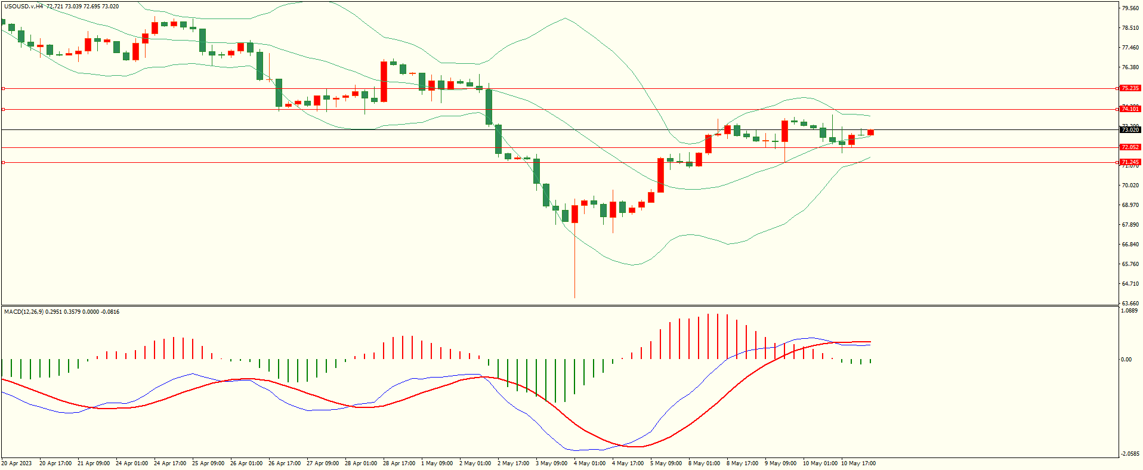Click the 75.235 red price level tag
The image size is (1143, 470).
1130,88
